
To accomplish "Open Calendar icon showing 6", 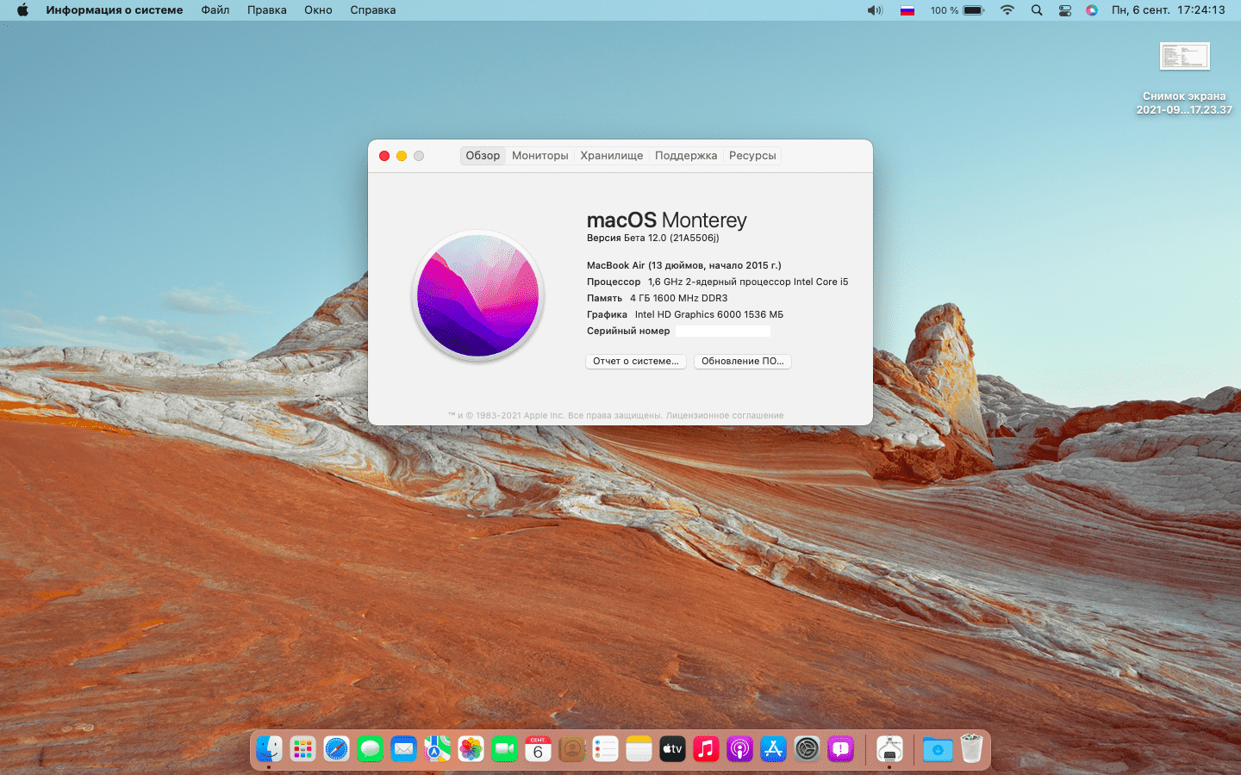I will pos(538,749).
